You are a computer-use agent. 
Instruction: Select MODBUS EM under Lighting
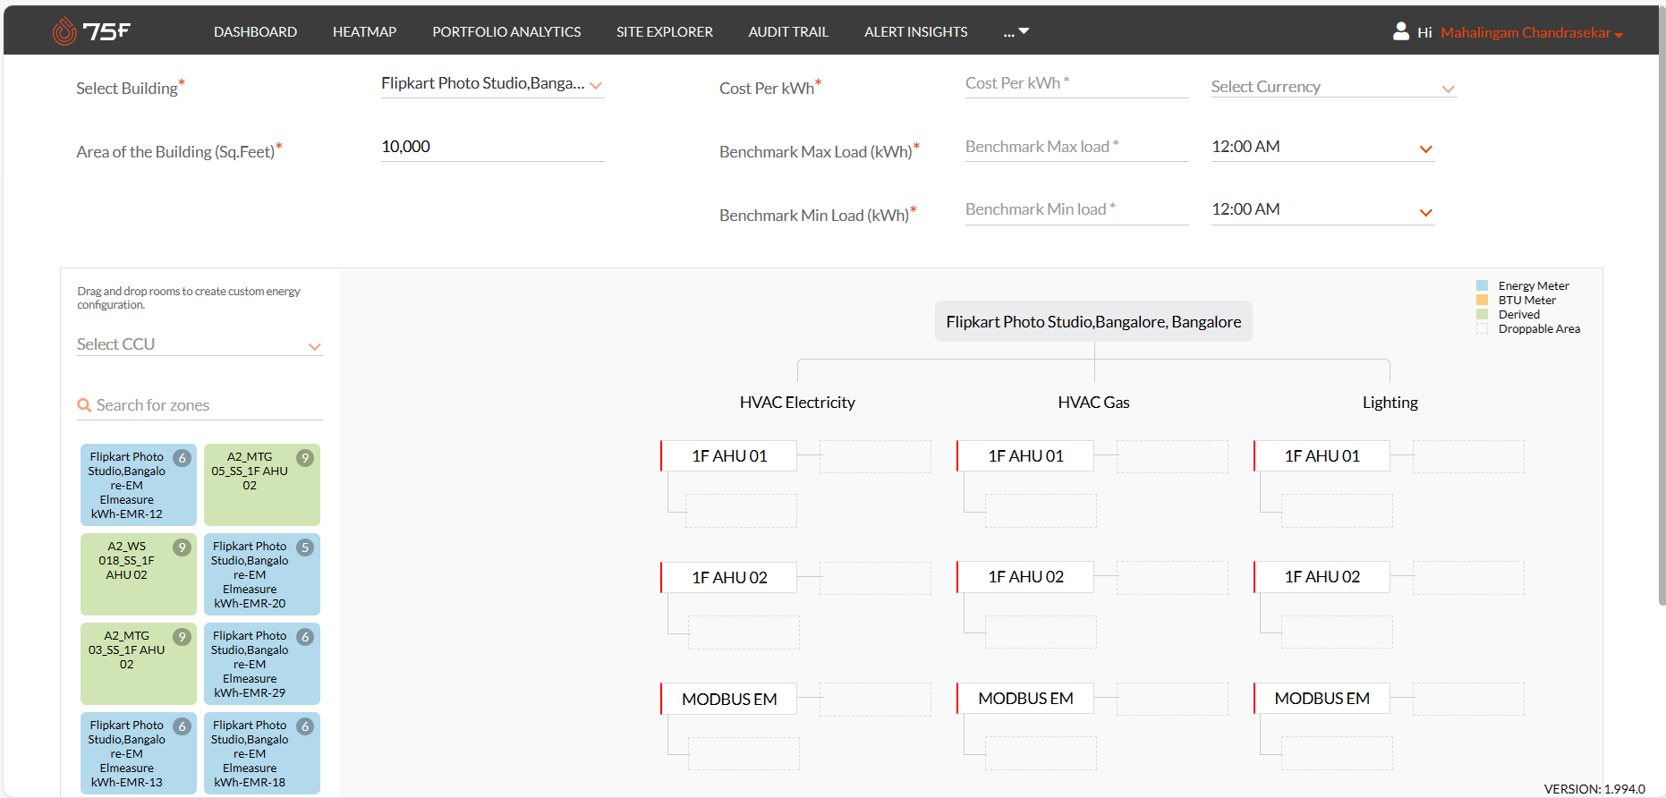tap(1322, 699)
